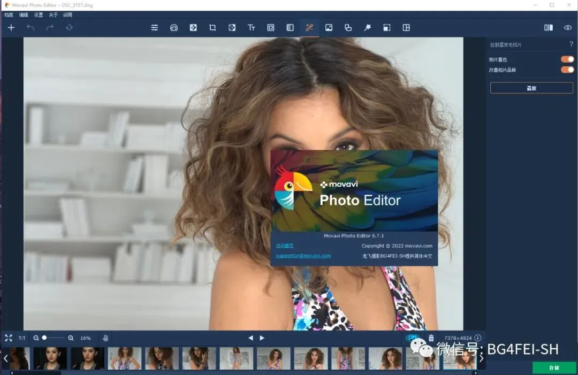Open the face Retouching tool

point(174,28)
